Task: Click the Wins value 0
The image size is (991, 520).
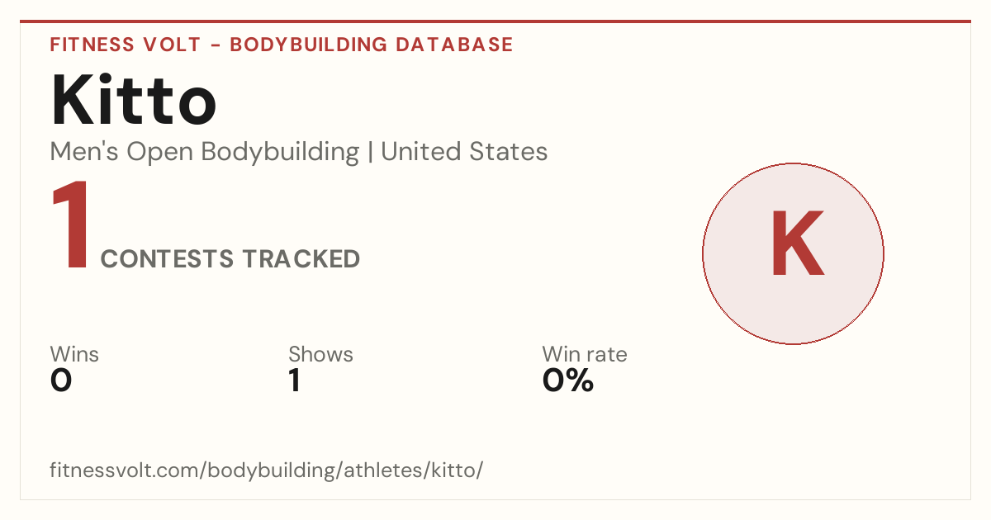Action: (61, 381)
